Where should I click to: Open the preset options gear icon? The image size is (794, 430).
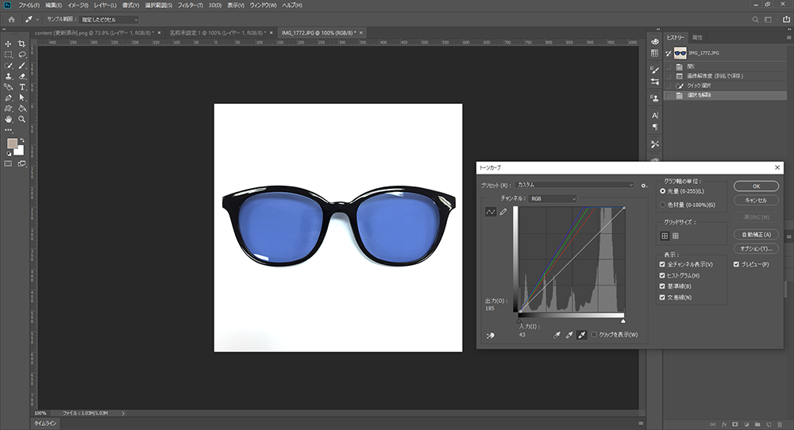tap(645, 185)
